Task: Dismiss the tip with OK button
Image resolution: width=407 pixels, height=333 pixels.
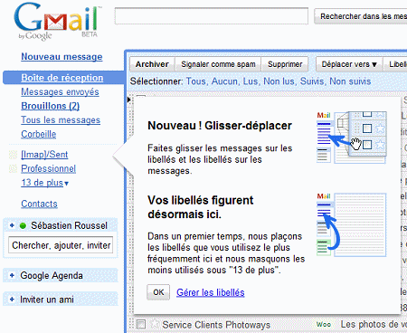Action: 158,292
